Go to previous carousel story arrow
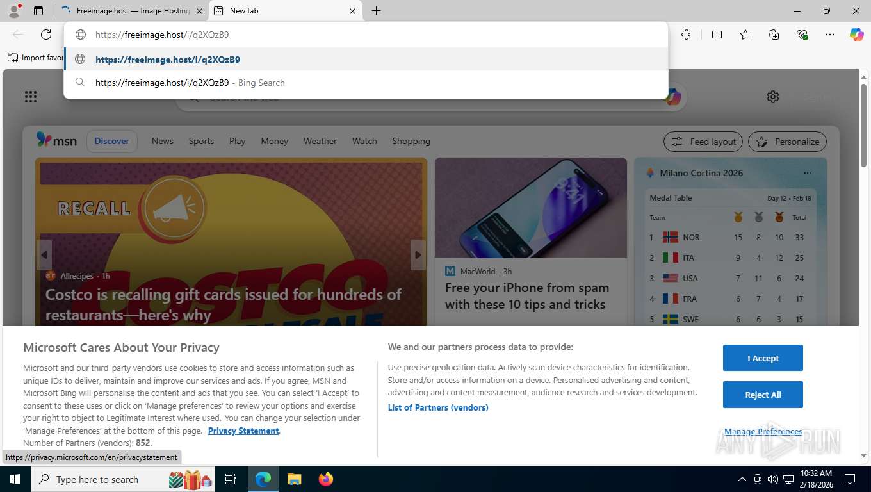The image size is (871, 492). coord(44,254)
